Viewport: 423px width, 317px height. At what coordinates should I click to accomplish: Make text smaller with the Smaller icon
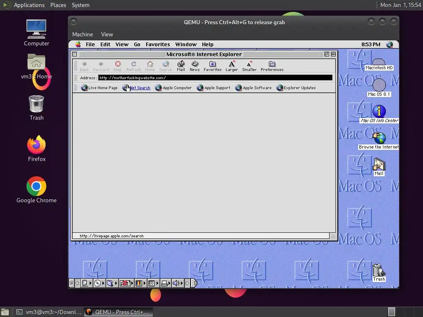tap(249, 66)
